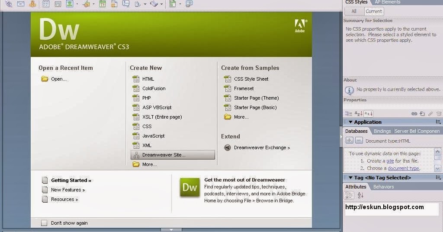Switch to the AP Elements tab
This screenshot has width=443, height=232.
pyautogui.click(x=387, y=2)
